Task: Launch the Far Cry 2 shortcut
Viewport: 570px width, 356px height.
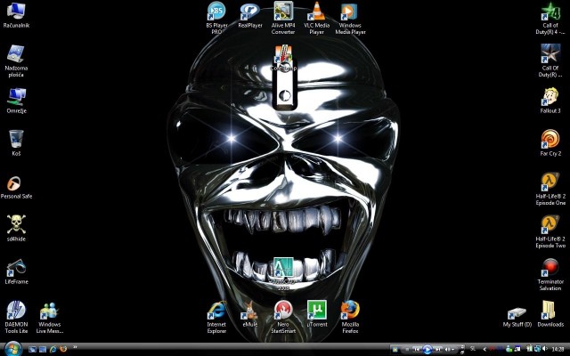Action: tap(550, 143)
